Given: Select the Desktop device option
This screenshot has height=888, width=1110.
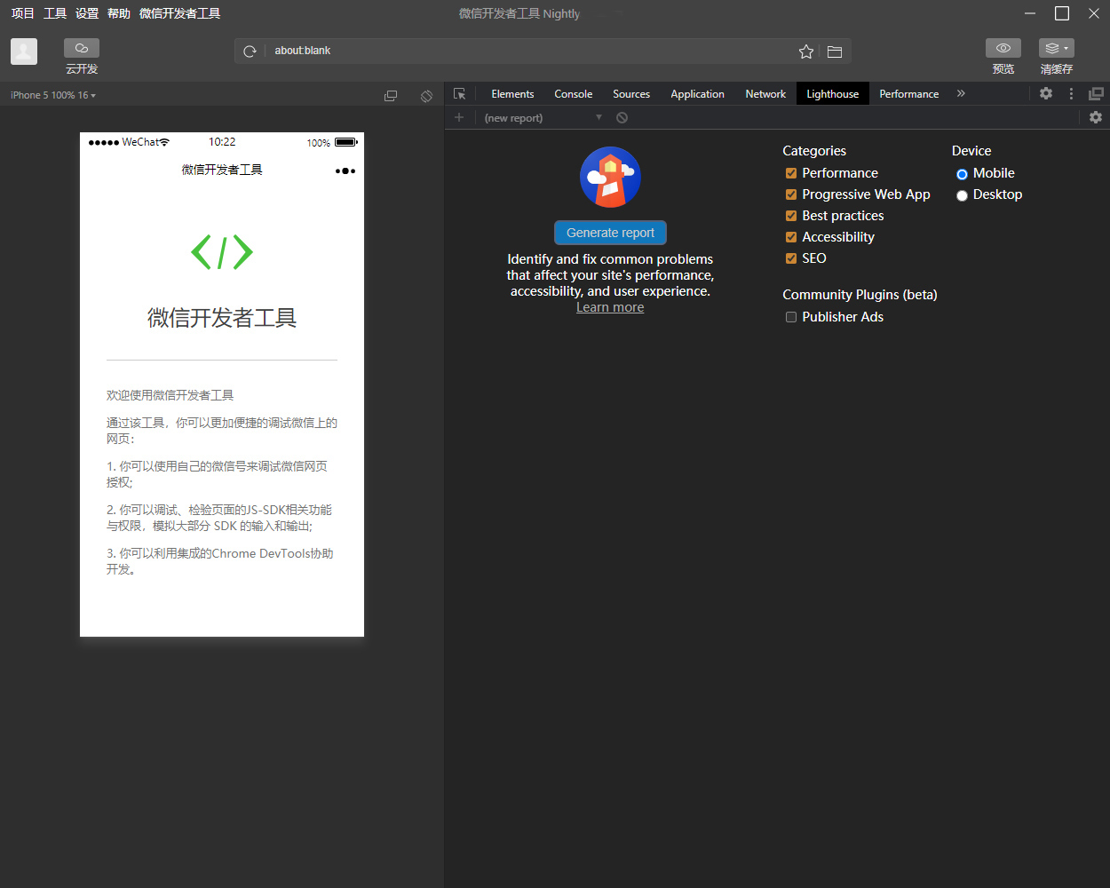Looking at the screenshot, I should pyautogui.click(x=962, y=195).
